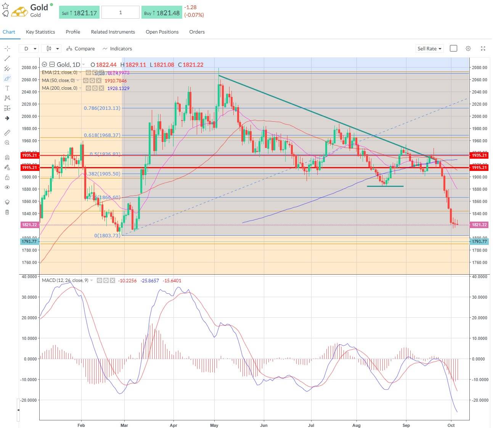Open the chart settings gear icon
Image resolution: width=493 pixels, height=428 pixels.
pos(468,48)
